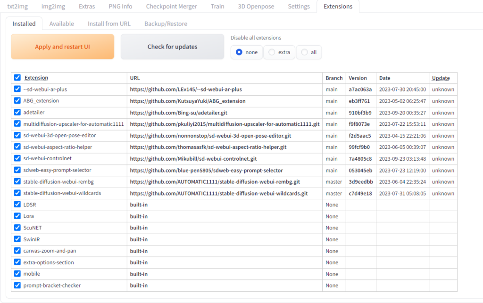Open the 3D Openpose tab
The width and height of the screenshot is (483, 303).
(256, 6)
